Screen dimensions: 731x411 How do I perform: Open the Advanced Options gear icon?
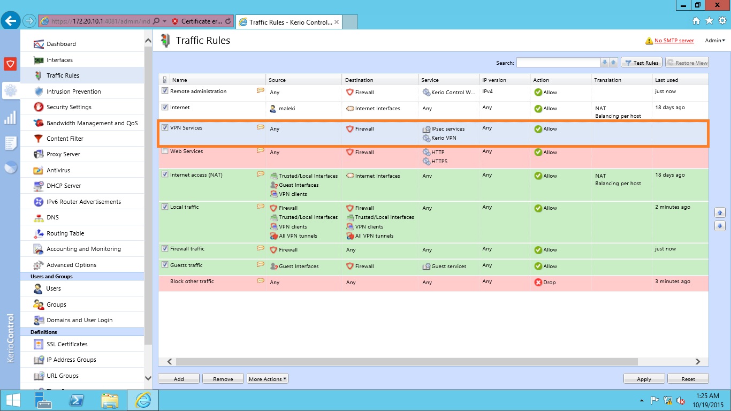coord(38,265)
